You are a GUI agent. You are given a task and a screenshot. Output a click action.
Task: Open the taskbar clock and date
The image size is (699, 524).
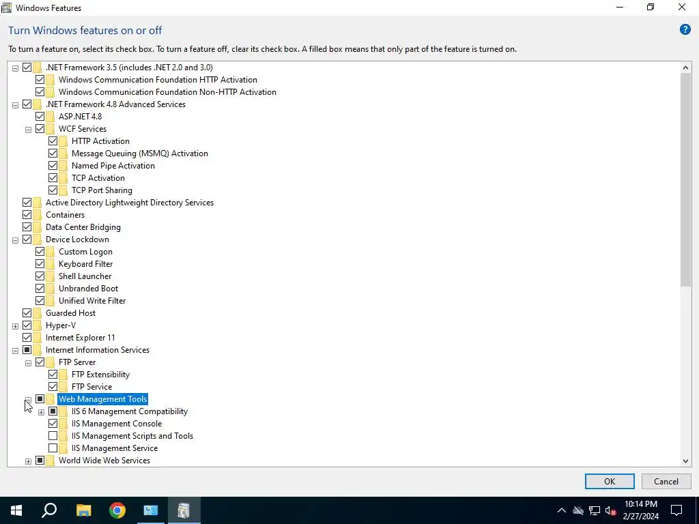point(640,510)
